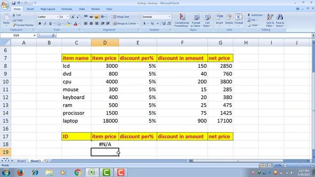Switch to the Page Layout tab
The width and height of the screenshot is (315, 177).
click(48, 9)
